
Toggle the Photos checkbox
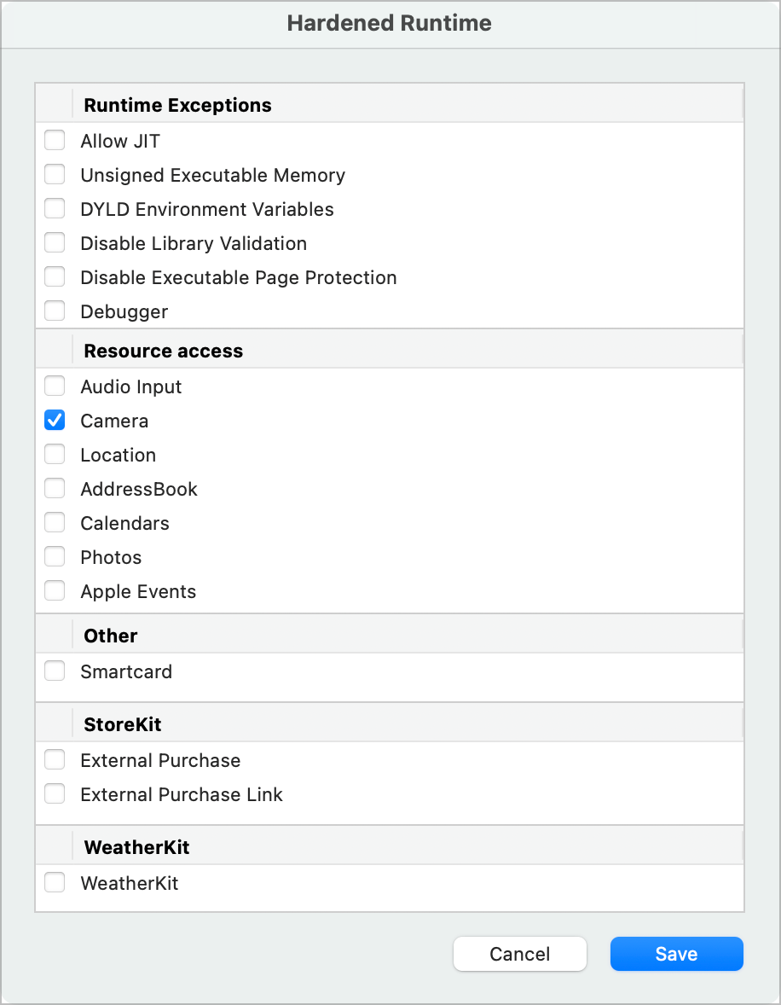[x=55, y=557]
